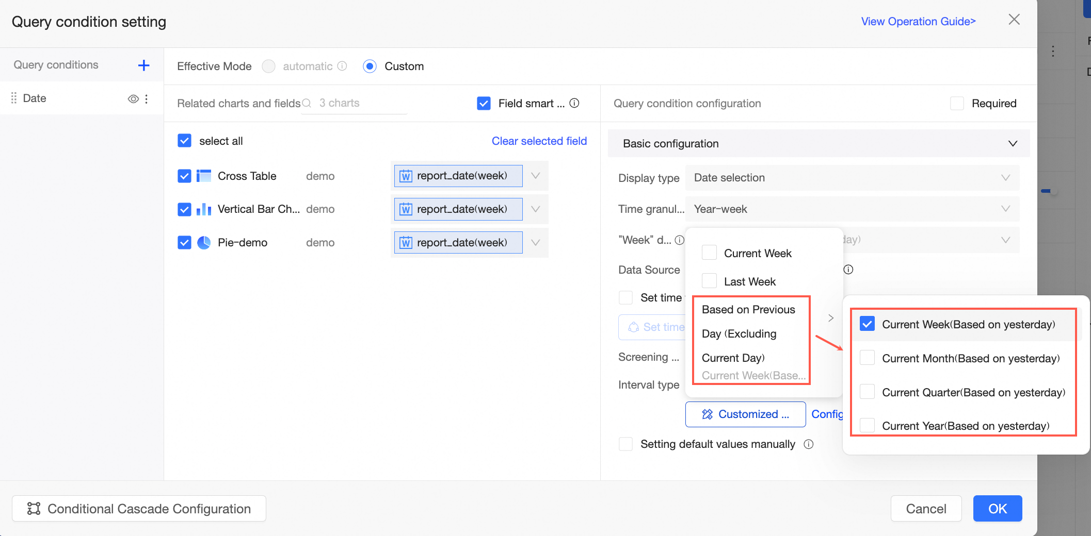
Task: Select the Date query condition item
Action: coord(82,98)
